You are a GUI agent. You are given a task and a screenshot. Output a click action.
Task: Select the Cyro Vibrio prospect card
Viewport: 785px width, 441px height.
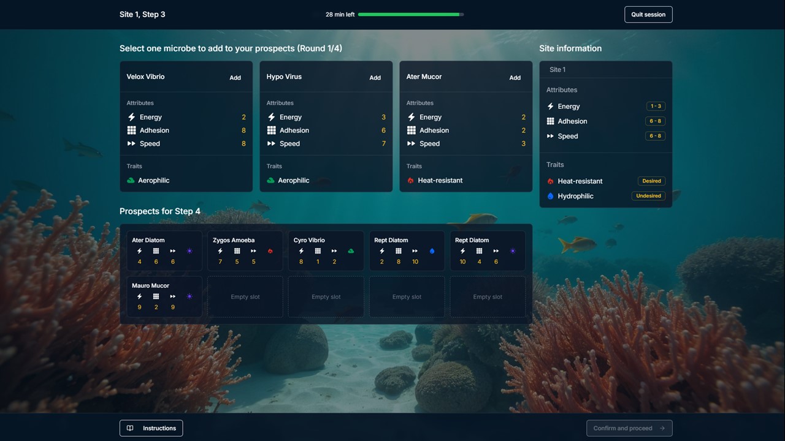tap(326, 251)
